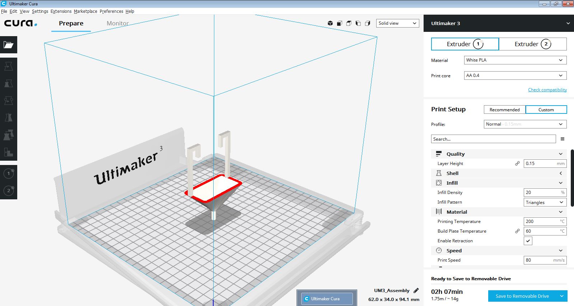Screen dimensions: 574x306
Task: Click the settings Search field
Action: coord(493,139)
